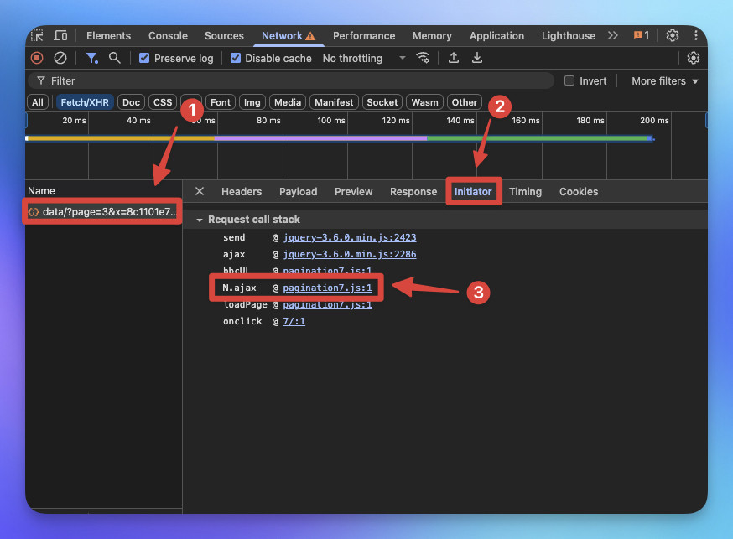733x539 pixels.
Task: Select the Doc filter
Action: (131, 102)
